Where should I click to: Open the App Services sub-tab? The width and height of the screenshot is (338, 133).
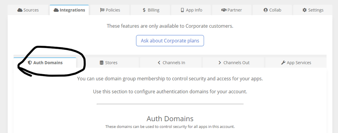[x=296, y=63]
